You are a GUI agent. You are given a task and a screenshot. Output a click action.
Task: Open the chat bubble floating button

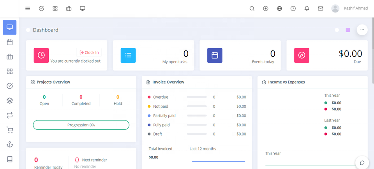tap(362, 162)
